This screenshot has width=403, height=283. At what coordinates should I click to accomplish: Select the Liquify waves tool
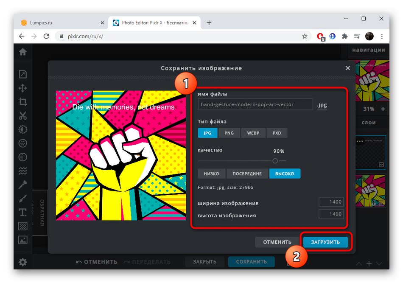(22, 171)
